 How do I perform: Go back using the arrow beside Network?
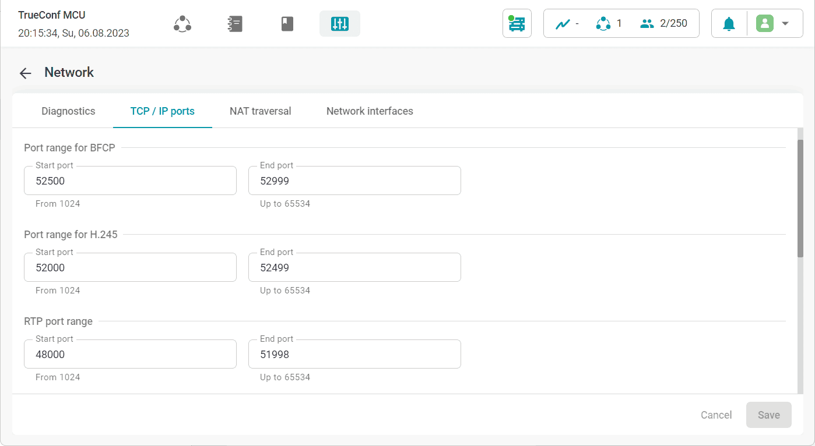[x=25, y=73]
